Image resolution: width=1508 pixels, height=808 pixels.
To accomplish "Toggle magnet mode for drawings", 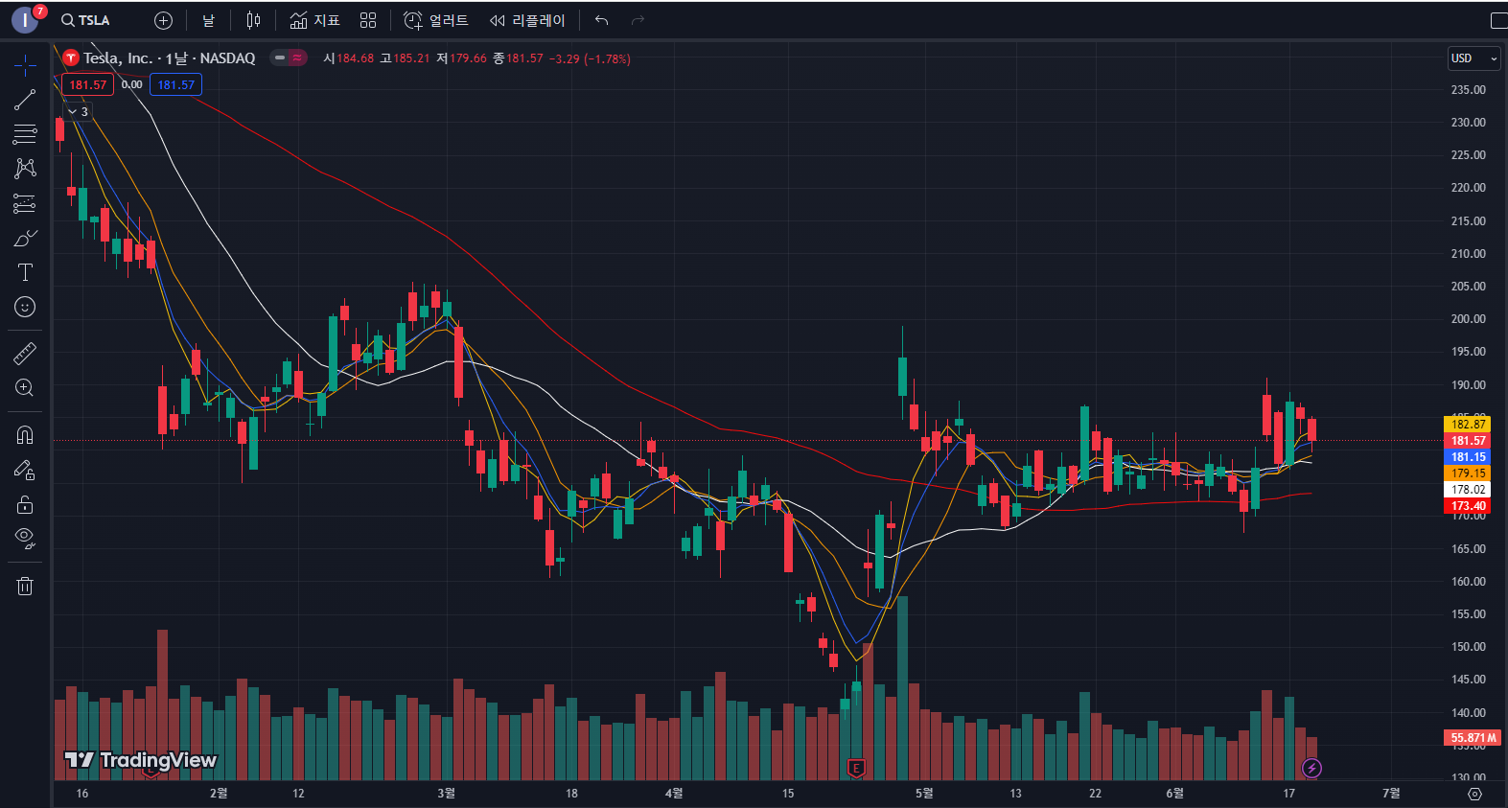I will click(x=25, y=435).
